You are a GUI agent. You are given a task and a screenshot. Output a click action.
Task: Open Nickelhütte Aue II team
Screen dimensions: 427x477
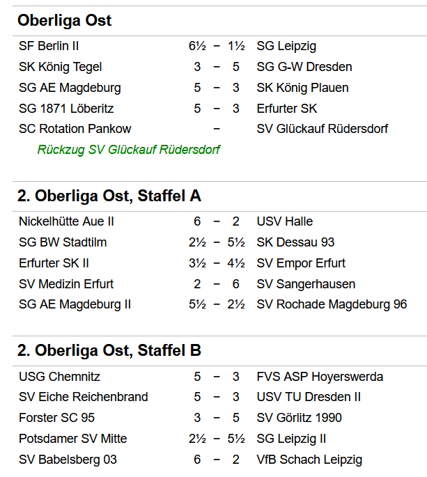(66, 221)
